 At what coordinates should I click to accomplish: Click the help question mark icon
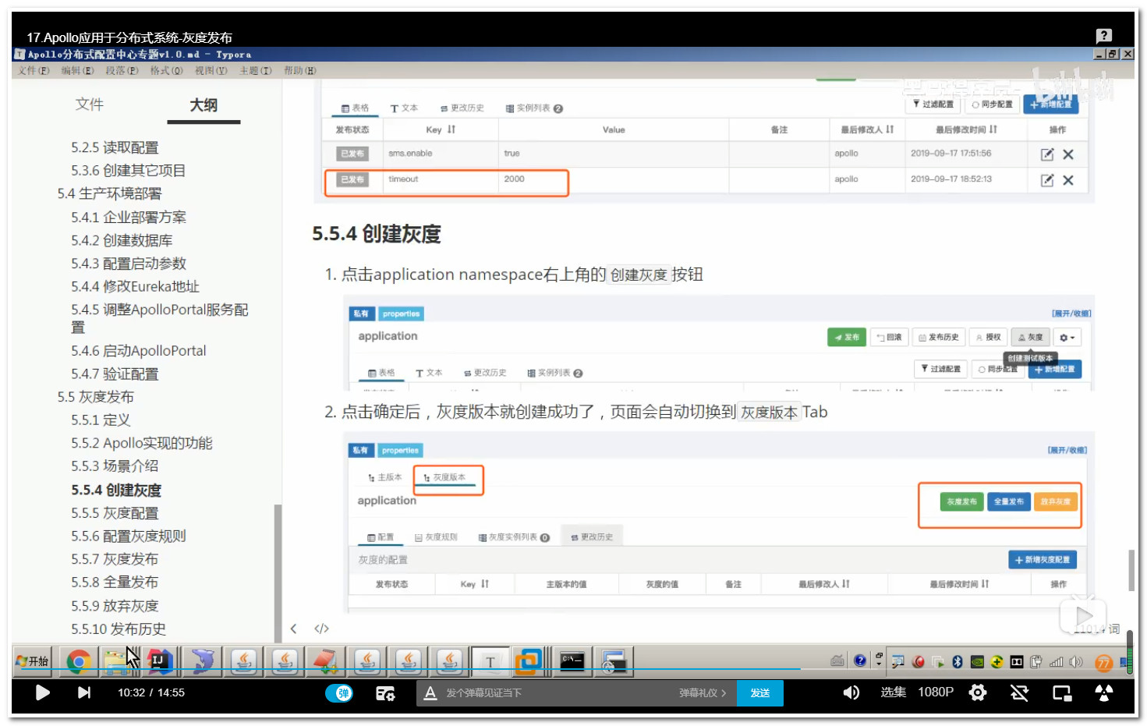pos(1103,35)
